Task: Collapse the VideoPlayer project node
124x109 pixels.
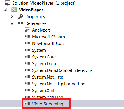Action: [x=6, y=10]
